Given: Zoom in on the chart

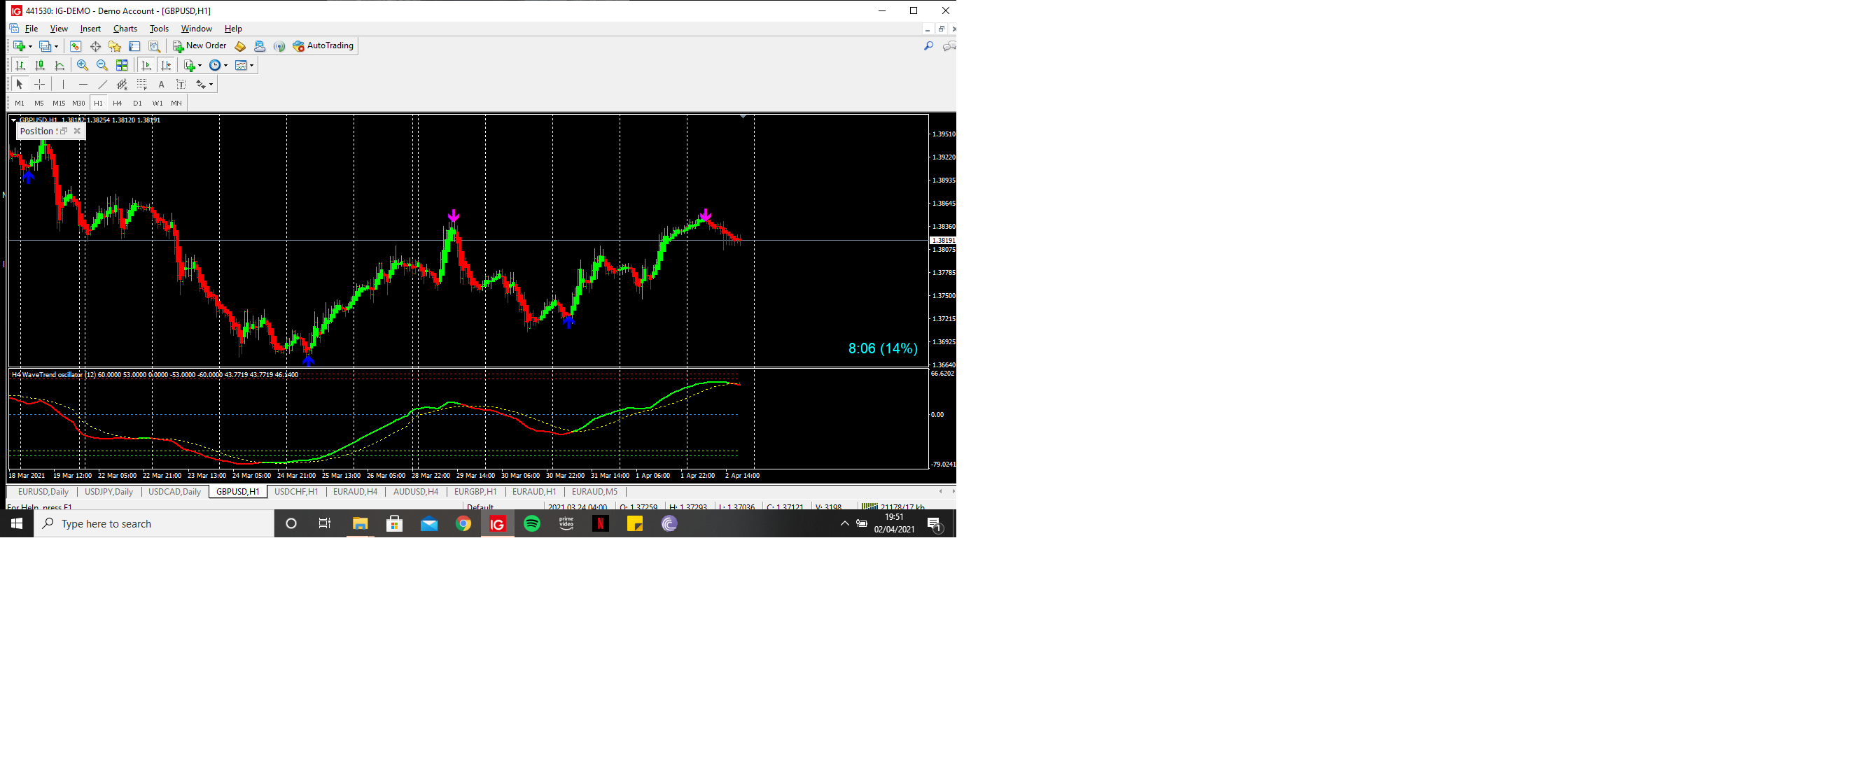Looking at the screenshot, I should (82, 65).
